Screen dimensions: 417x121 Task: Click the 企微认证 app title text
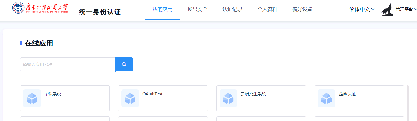click(x=347, y=94)
